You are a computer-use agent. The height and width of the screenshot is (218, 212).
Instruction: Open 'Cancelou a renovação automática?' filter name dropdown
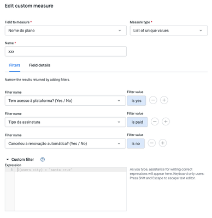(65, 143)
